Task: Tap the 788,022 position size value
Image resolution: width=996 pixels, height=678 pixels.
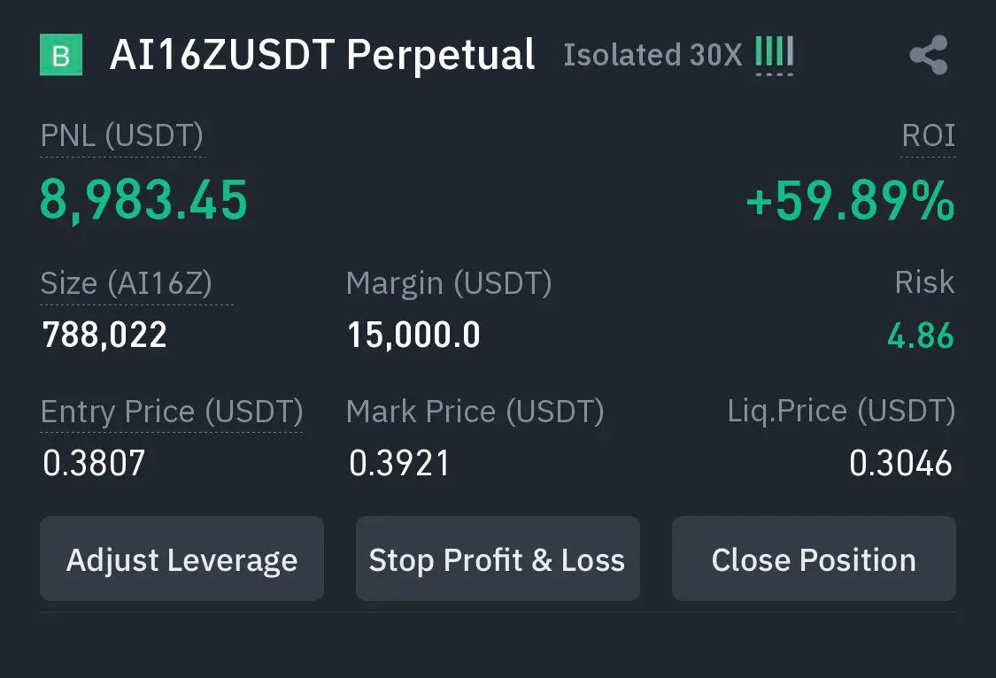Action: pyautogui.click(x=104, y=335)
